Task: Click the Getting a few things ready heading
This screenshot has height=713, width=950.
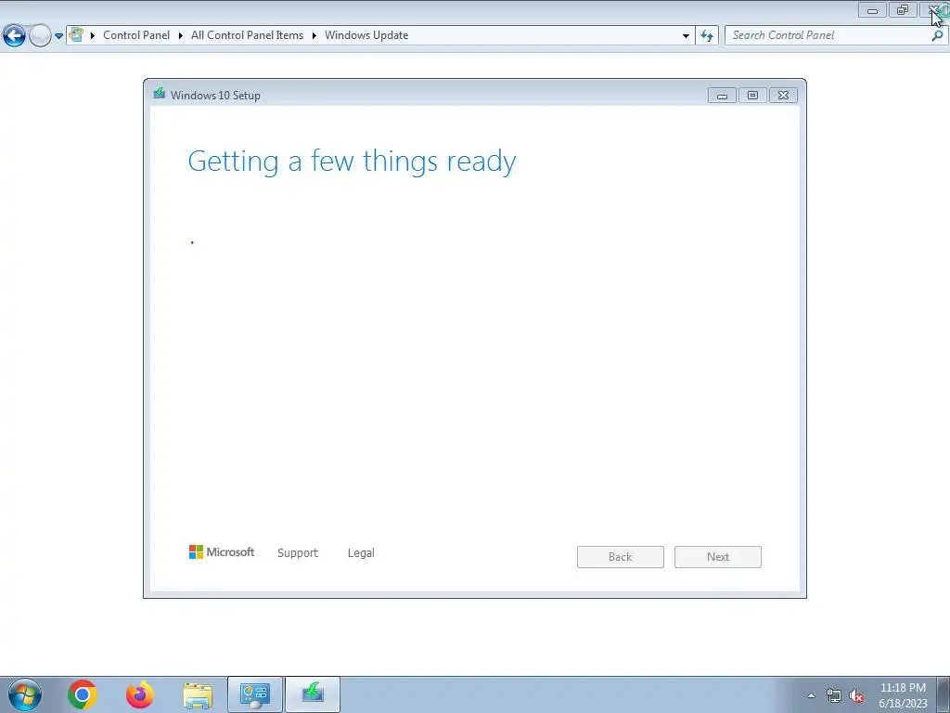Action: 352,162
